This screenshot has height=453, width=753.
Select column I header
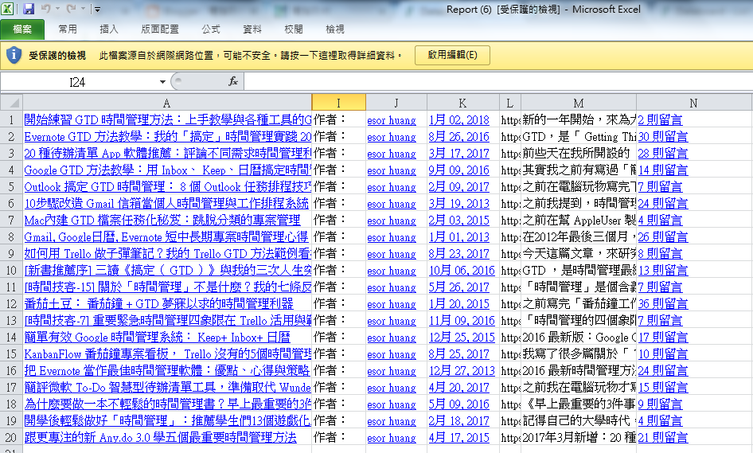(x=338, y=103)
